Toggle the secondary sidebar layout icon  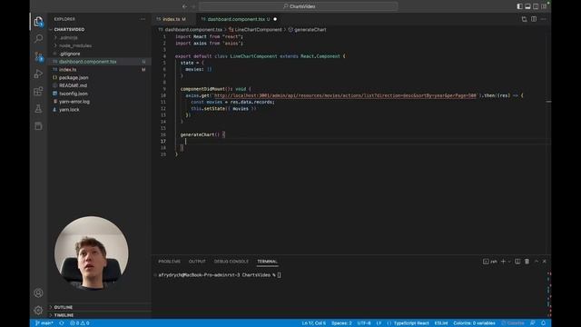coord(536,6)
